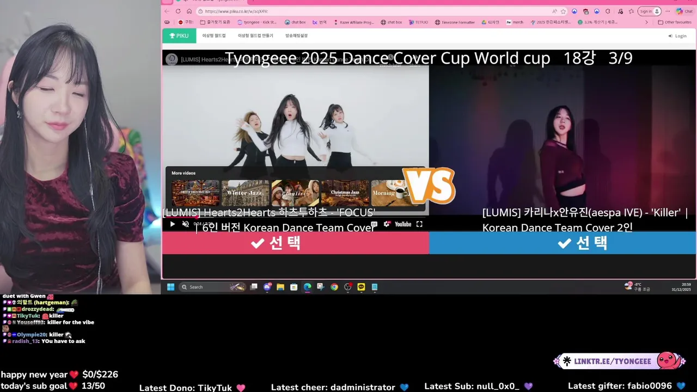Open the TETR.IO bookmark
The image size is (697, 392).
[x=419, y=22]
